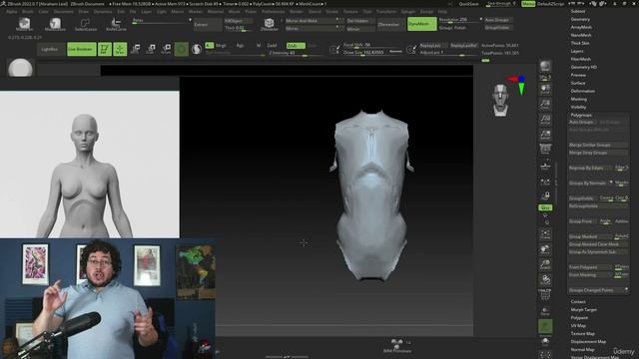Viewport: 639px width, 359px height.
Task: Expand the Morph Target subpalette
Action: point(583,310)
